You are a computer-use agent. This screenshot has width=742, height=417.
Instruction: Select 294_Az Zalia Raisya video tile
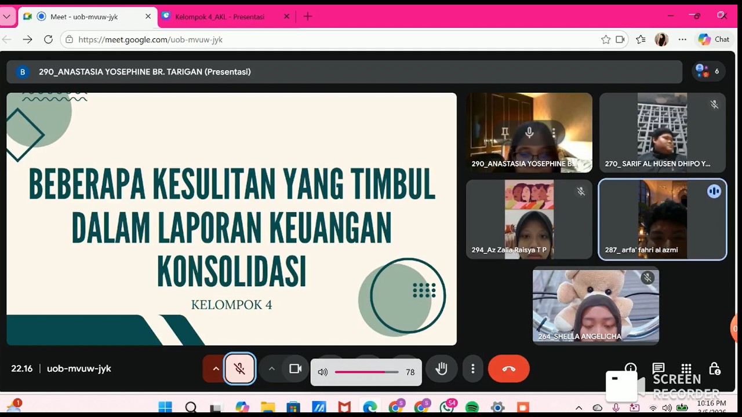pyautogui.click(x=529, y=219)
